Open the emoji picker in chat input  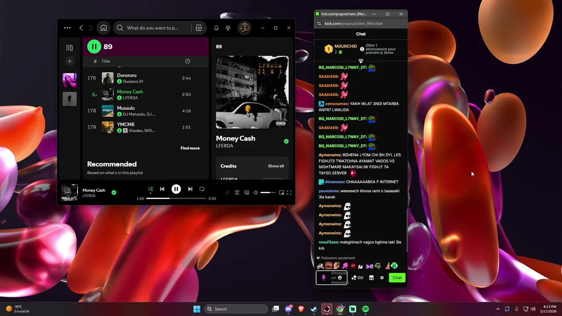[x=340, y=277]
